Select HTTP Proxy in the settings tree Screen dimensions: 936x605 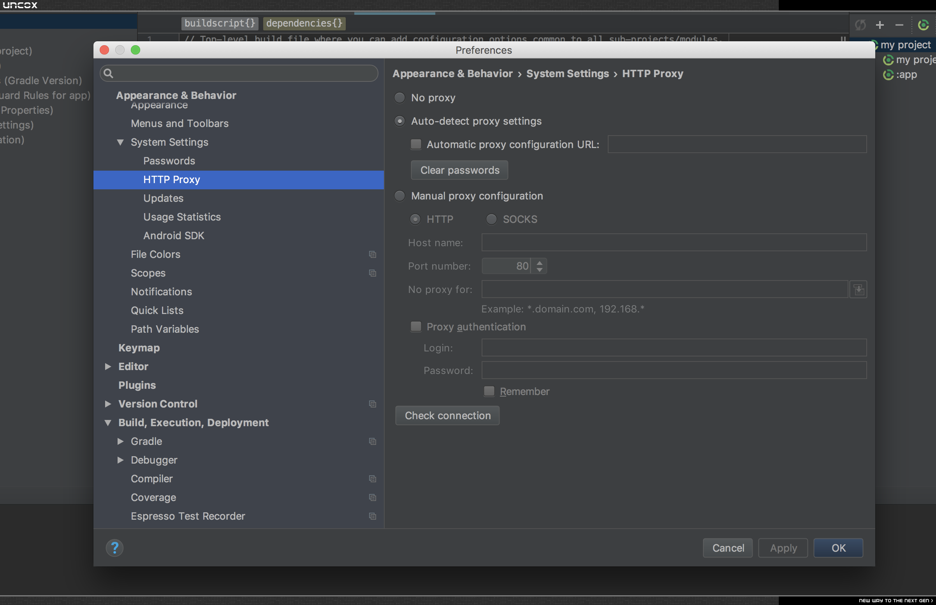pyautogui.click(x=238, y=180)
